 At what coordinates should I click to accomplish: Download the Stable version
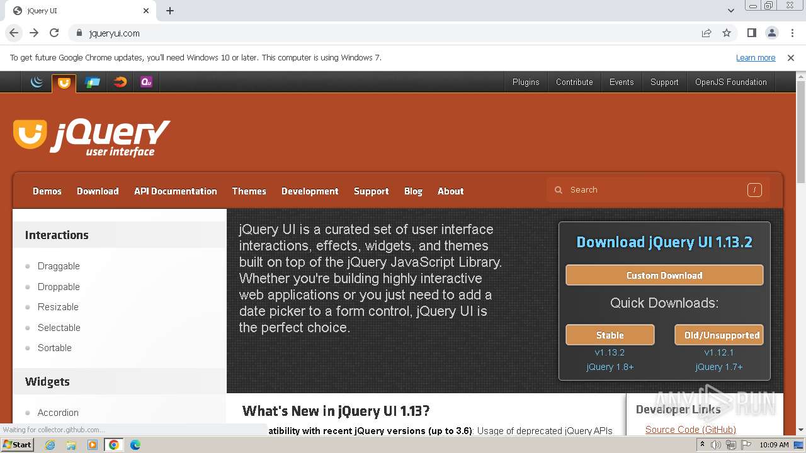tap(610, 335)
